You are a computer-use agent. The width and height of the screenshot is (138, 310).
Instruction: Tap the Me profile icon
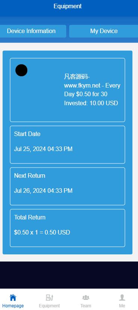pyautogui.click(x=122, y=297)
